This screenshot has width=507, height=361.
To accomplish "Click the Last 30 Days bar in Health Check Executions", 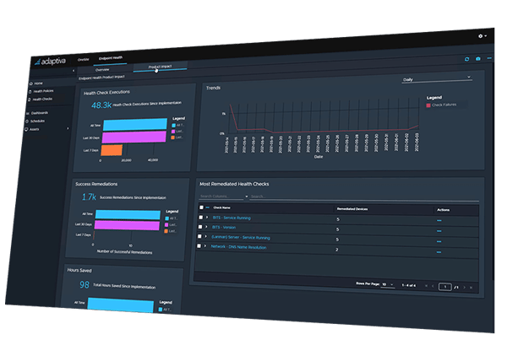I will tap(134, 137).
